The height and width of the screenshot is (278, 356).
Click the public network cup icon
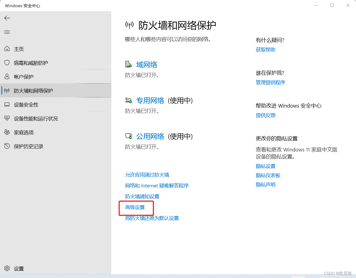[128, 136]
